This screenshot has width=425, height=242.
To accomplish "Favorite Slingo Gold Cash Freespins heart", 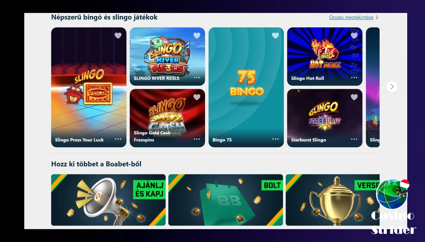I will click(x=197, y=97).
